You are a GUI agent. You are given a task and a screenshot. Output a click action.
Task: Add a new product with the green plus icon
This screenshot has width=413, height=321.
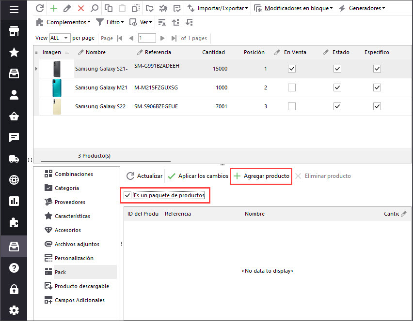tap(54, 8)
